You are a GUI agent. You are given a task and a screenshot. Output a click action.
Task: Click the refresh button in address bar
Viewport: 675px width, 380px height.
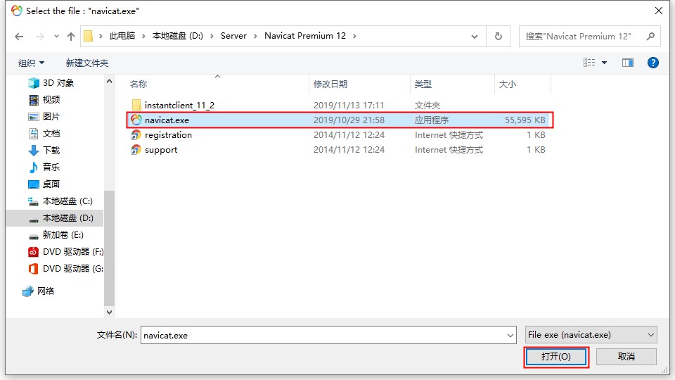499,36
